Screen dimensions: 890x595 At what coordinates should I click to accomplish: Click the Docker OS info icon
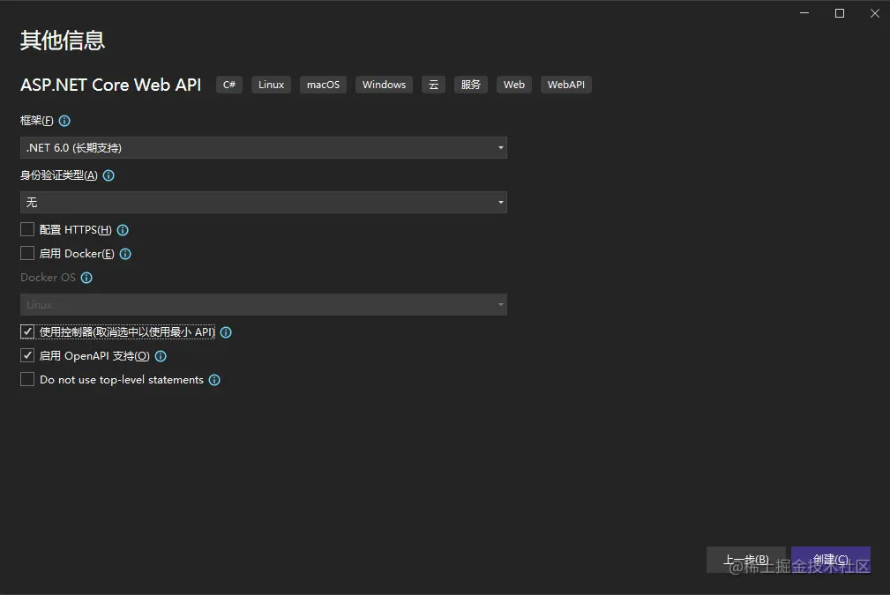86,278
